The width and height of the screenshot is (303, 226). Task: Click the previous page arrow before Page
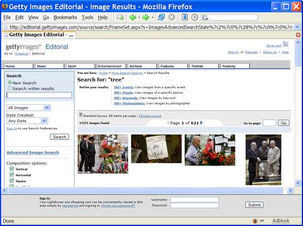point(168,123)
